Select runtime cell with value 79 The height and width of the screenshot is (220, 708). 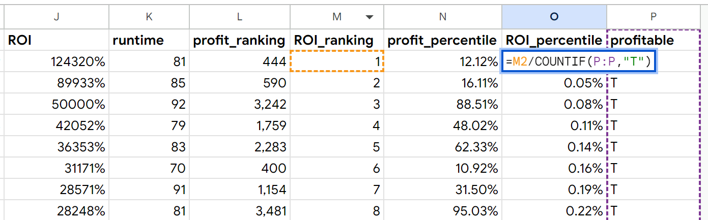pos(149,125)
